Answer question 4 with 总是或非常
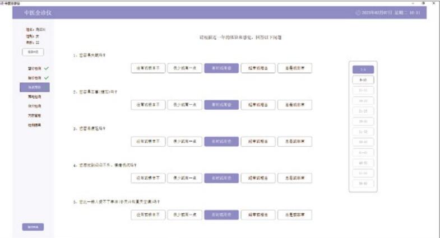The image size is (440, 238). coord(295,178)
